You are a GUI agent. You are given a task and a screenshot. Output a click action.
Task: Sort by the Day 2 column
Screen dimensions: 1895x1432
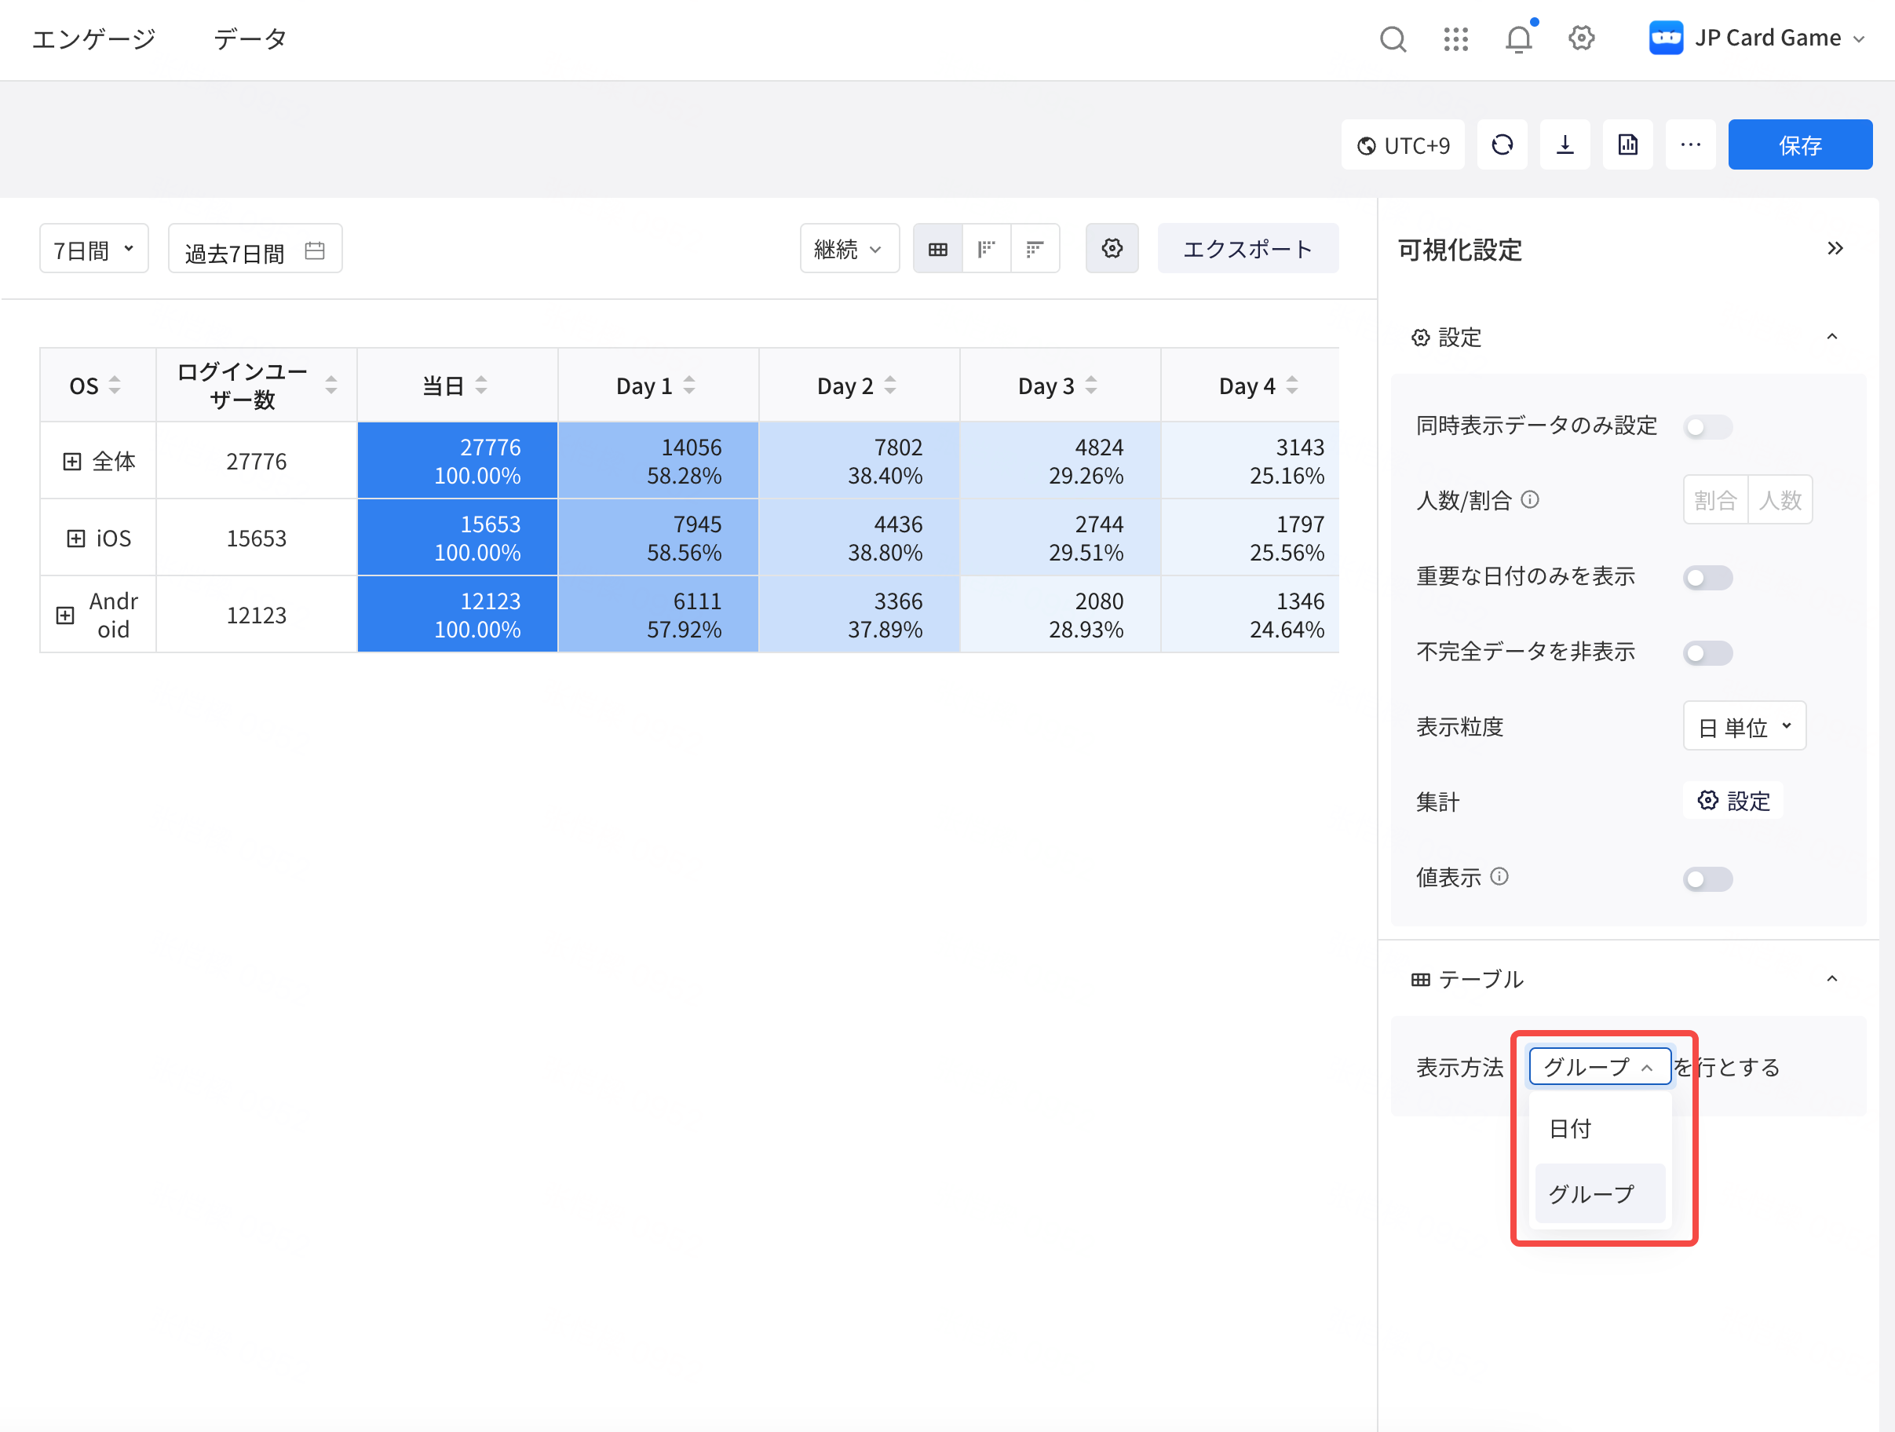click(891, 385)
